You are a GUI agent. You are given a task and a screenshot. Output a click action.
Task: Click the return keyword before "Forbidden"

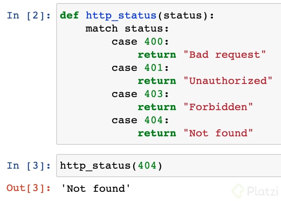(x=157, y=107)
